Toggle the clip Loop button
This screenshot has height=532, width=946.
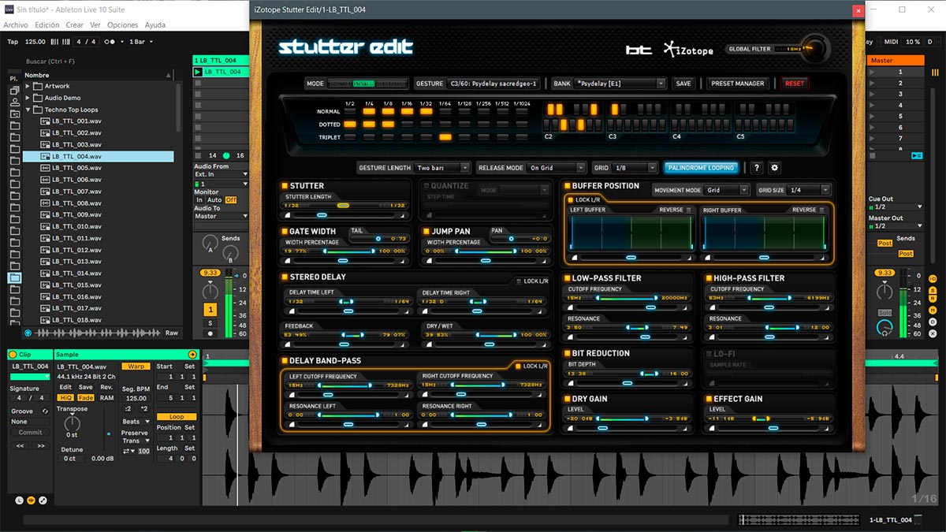(177, 417)
